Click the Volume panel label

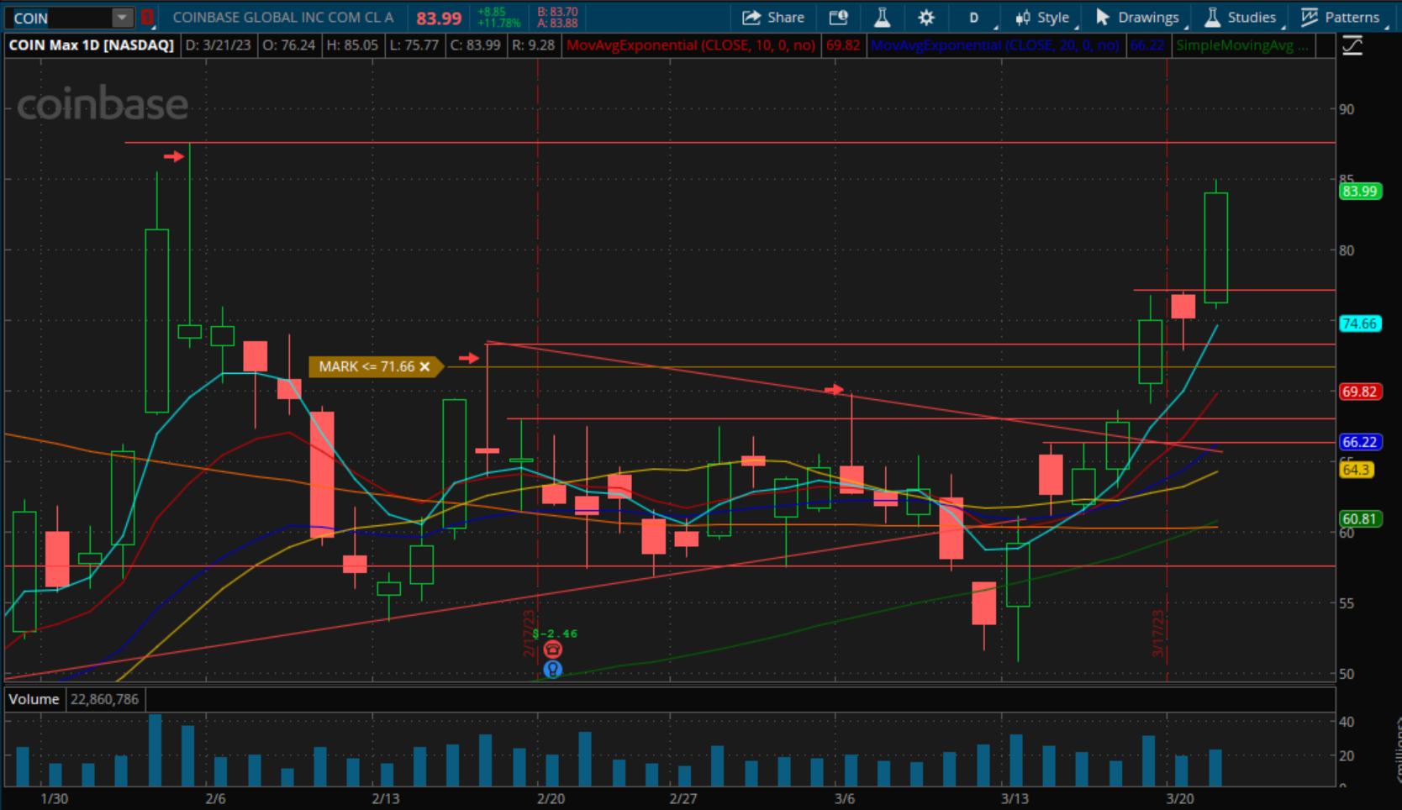[x=34, y=699]
